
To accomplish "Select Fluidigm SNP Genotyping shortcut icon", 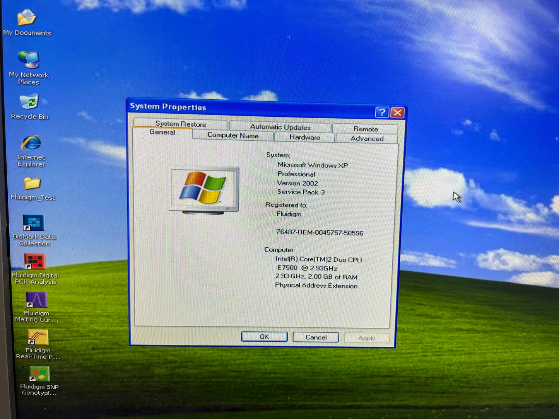I will (39, 374).
